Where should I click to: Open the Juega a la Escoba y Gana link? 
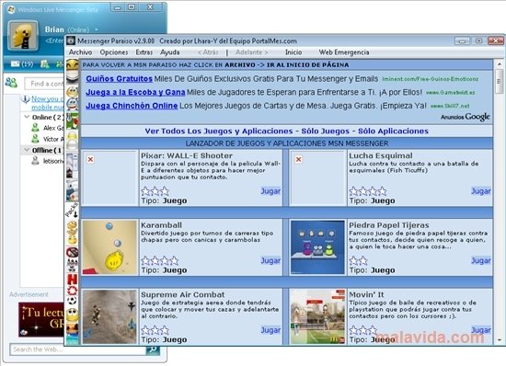pyautogui.click(x=135, y=92)
